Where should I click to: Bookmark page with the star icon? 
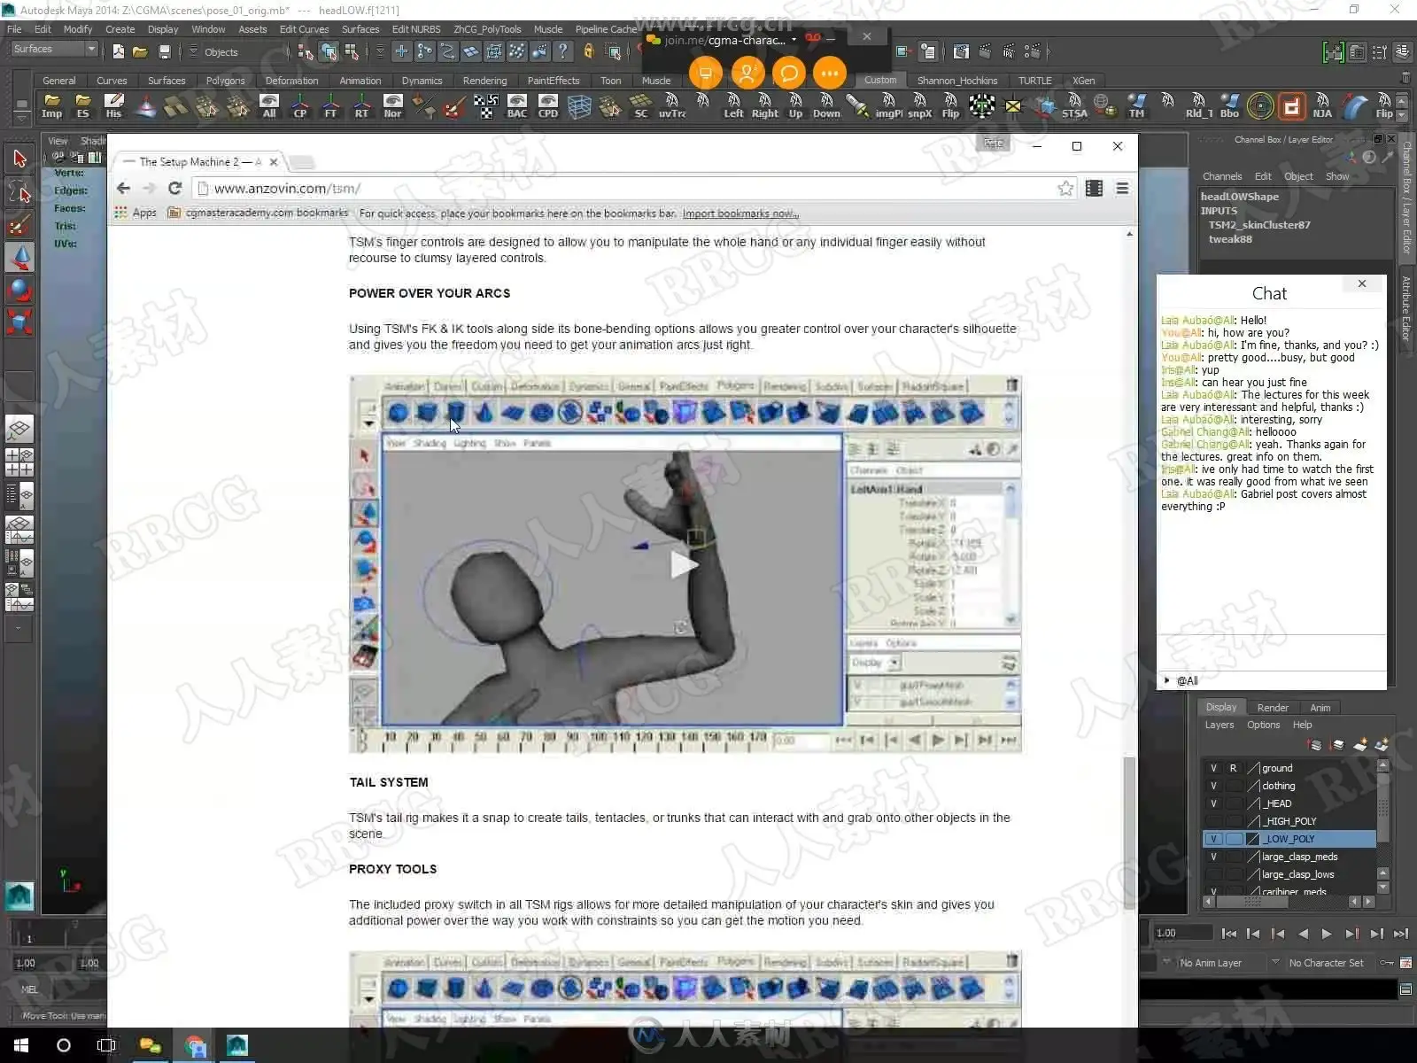pyautogui.click(x=1065, y=188)
